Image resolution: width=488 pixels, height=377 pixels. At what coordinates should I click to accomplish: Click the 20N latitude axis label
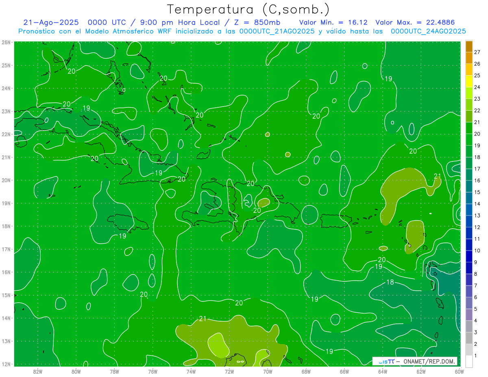6,180
